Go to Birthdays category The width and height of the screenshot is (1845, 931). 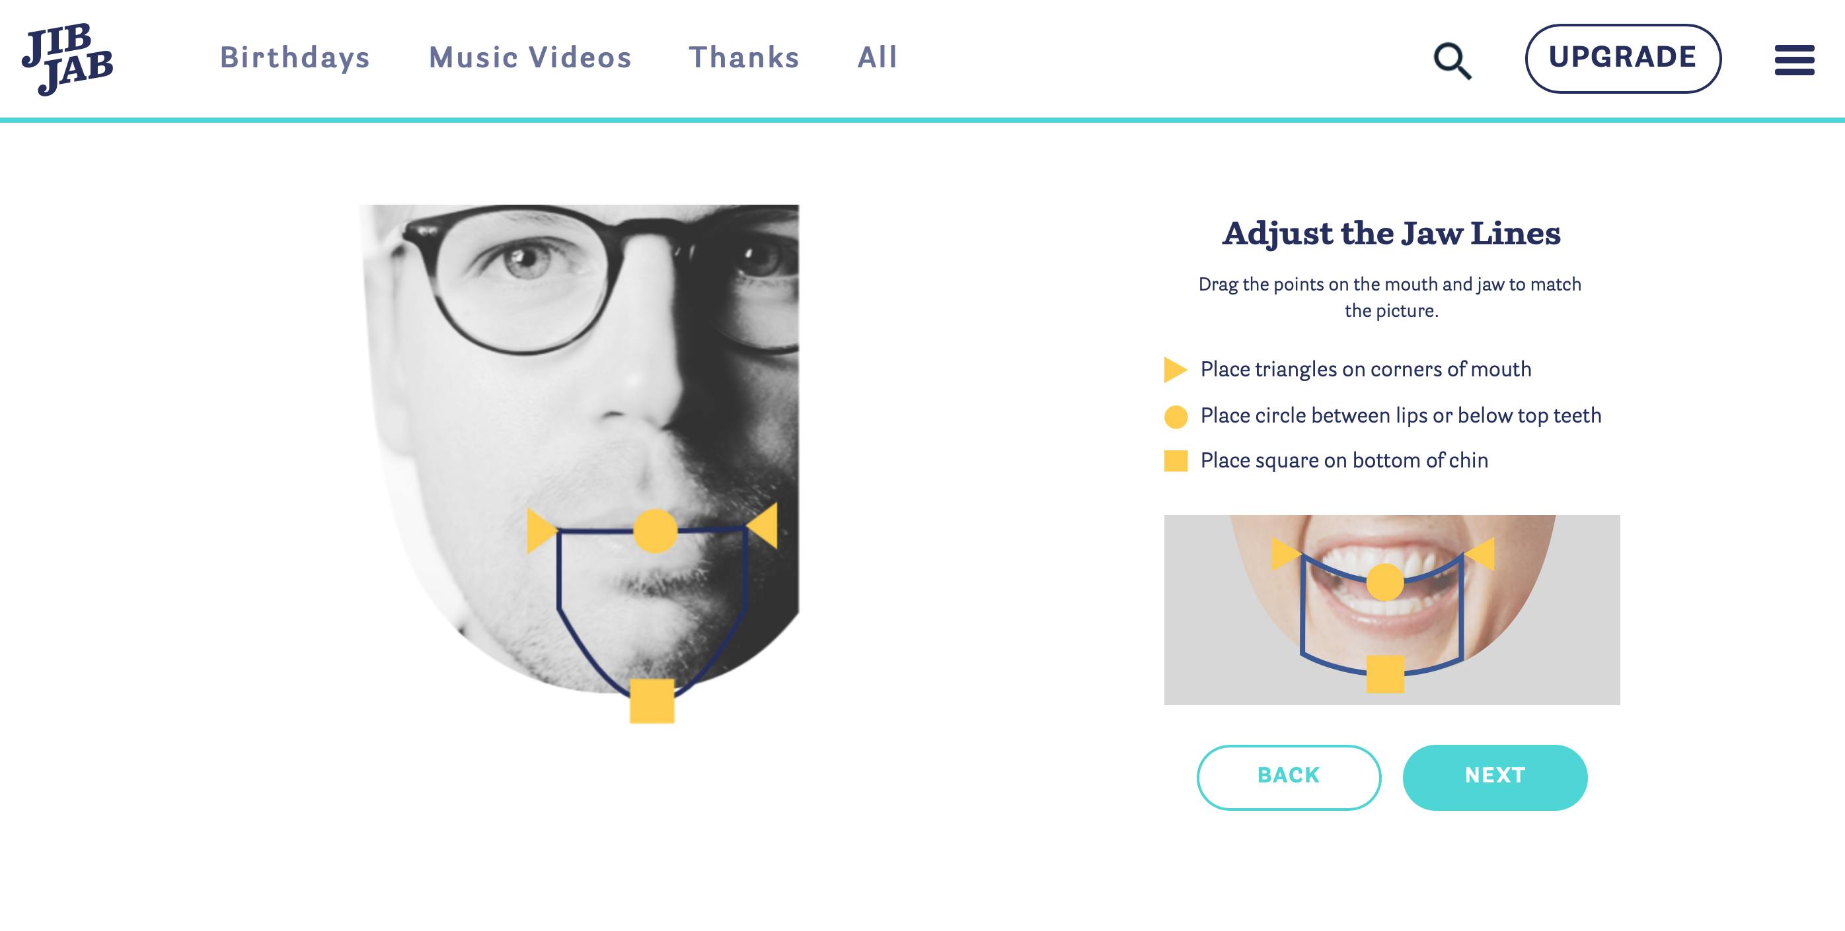tap(295, 58)
